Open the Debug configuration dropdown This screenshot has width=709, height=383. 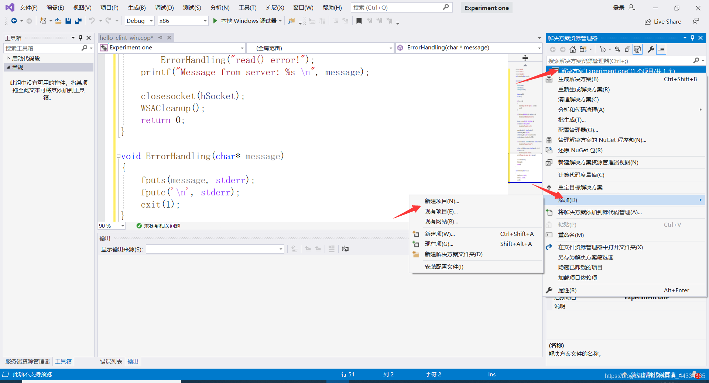coord(140,21)
